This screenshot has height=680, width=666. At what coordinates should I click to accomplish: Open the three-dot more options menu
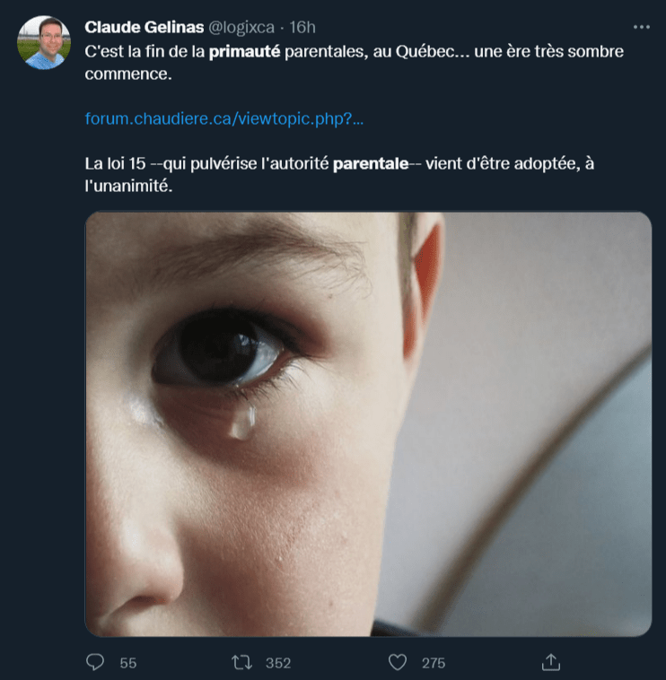point(641,27)
